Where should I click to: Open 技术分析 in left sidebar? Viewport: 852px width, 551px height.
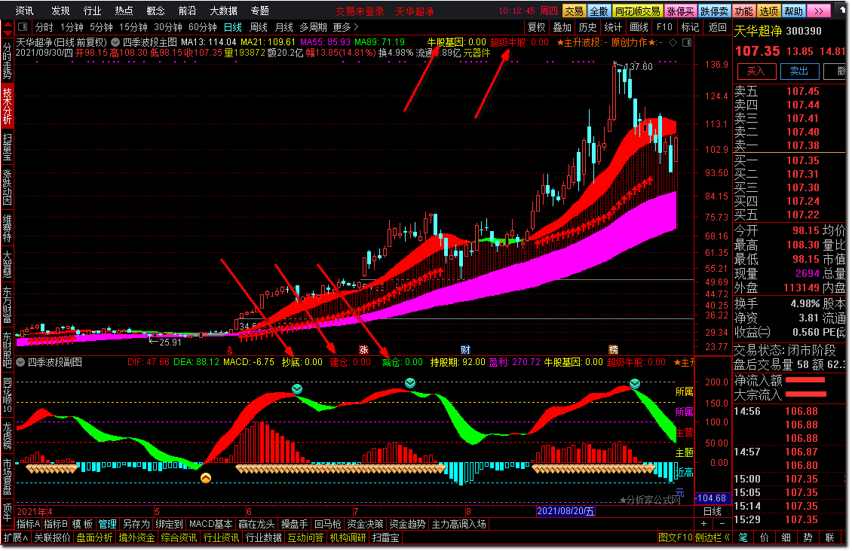pos(7,105)
